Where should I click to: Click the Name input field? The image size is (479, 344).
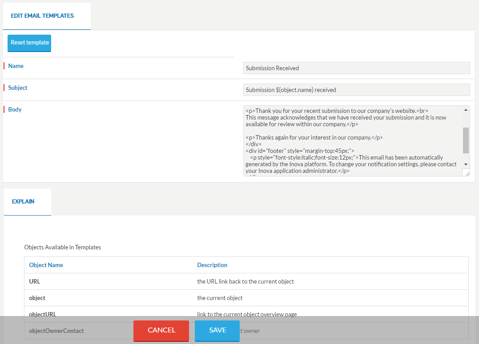pos(357,68)
